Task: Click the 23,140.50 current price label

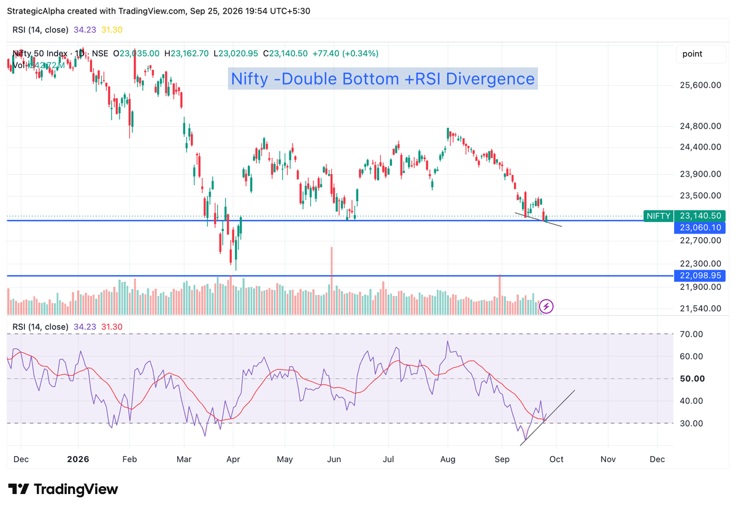Action: (x=700, y=216)
